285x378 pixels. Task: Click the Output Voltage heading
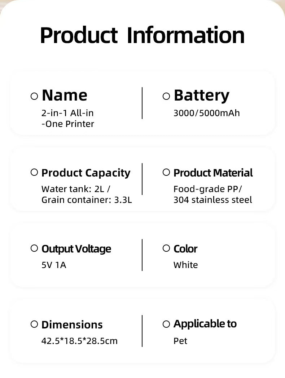[x=76, y=249]
